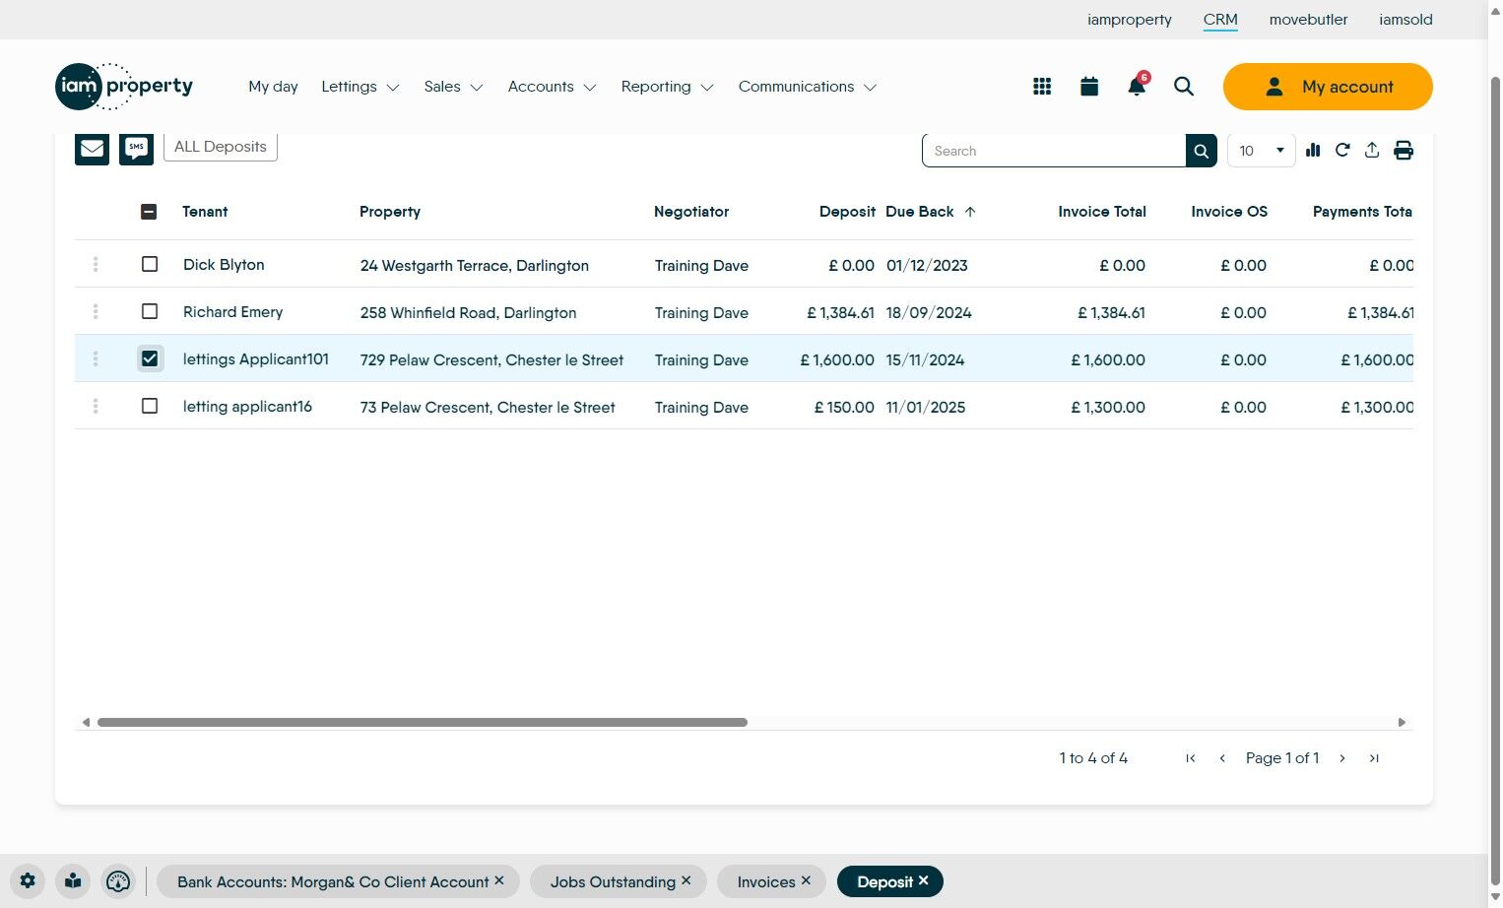Go to next page of results
This screenshot has width=1503, height=908.
(1342, 758)
